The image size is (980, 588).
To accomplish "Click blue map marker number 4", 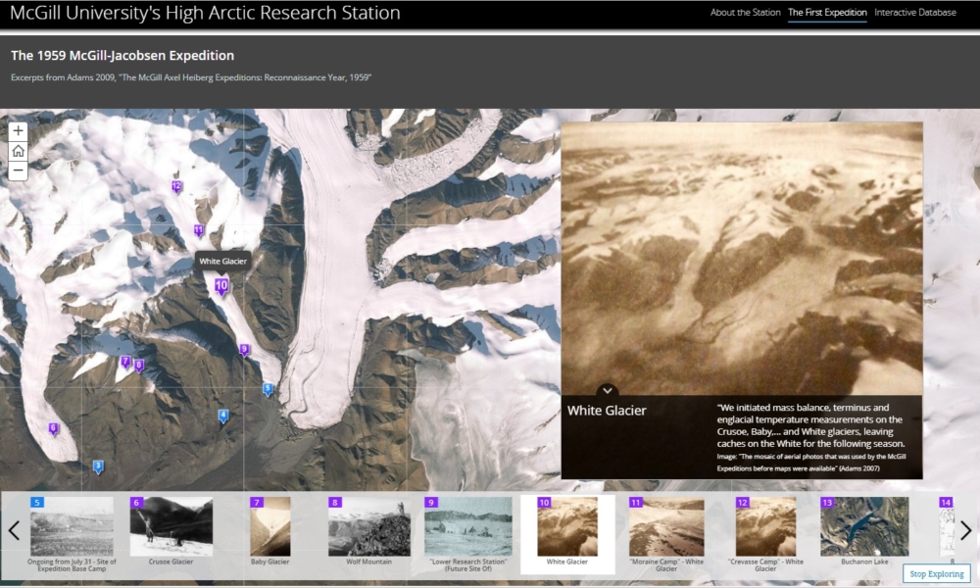I will click(223, 416).
